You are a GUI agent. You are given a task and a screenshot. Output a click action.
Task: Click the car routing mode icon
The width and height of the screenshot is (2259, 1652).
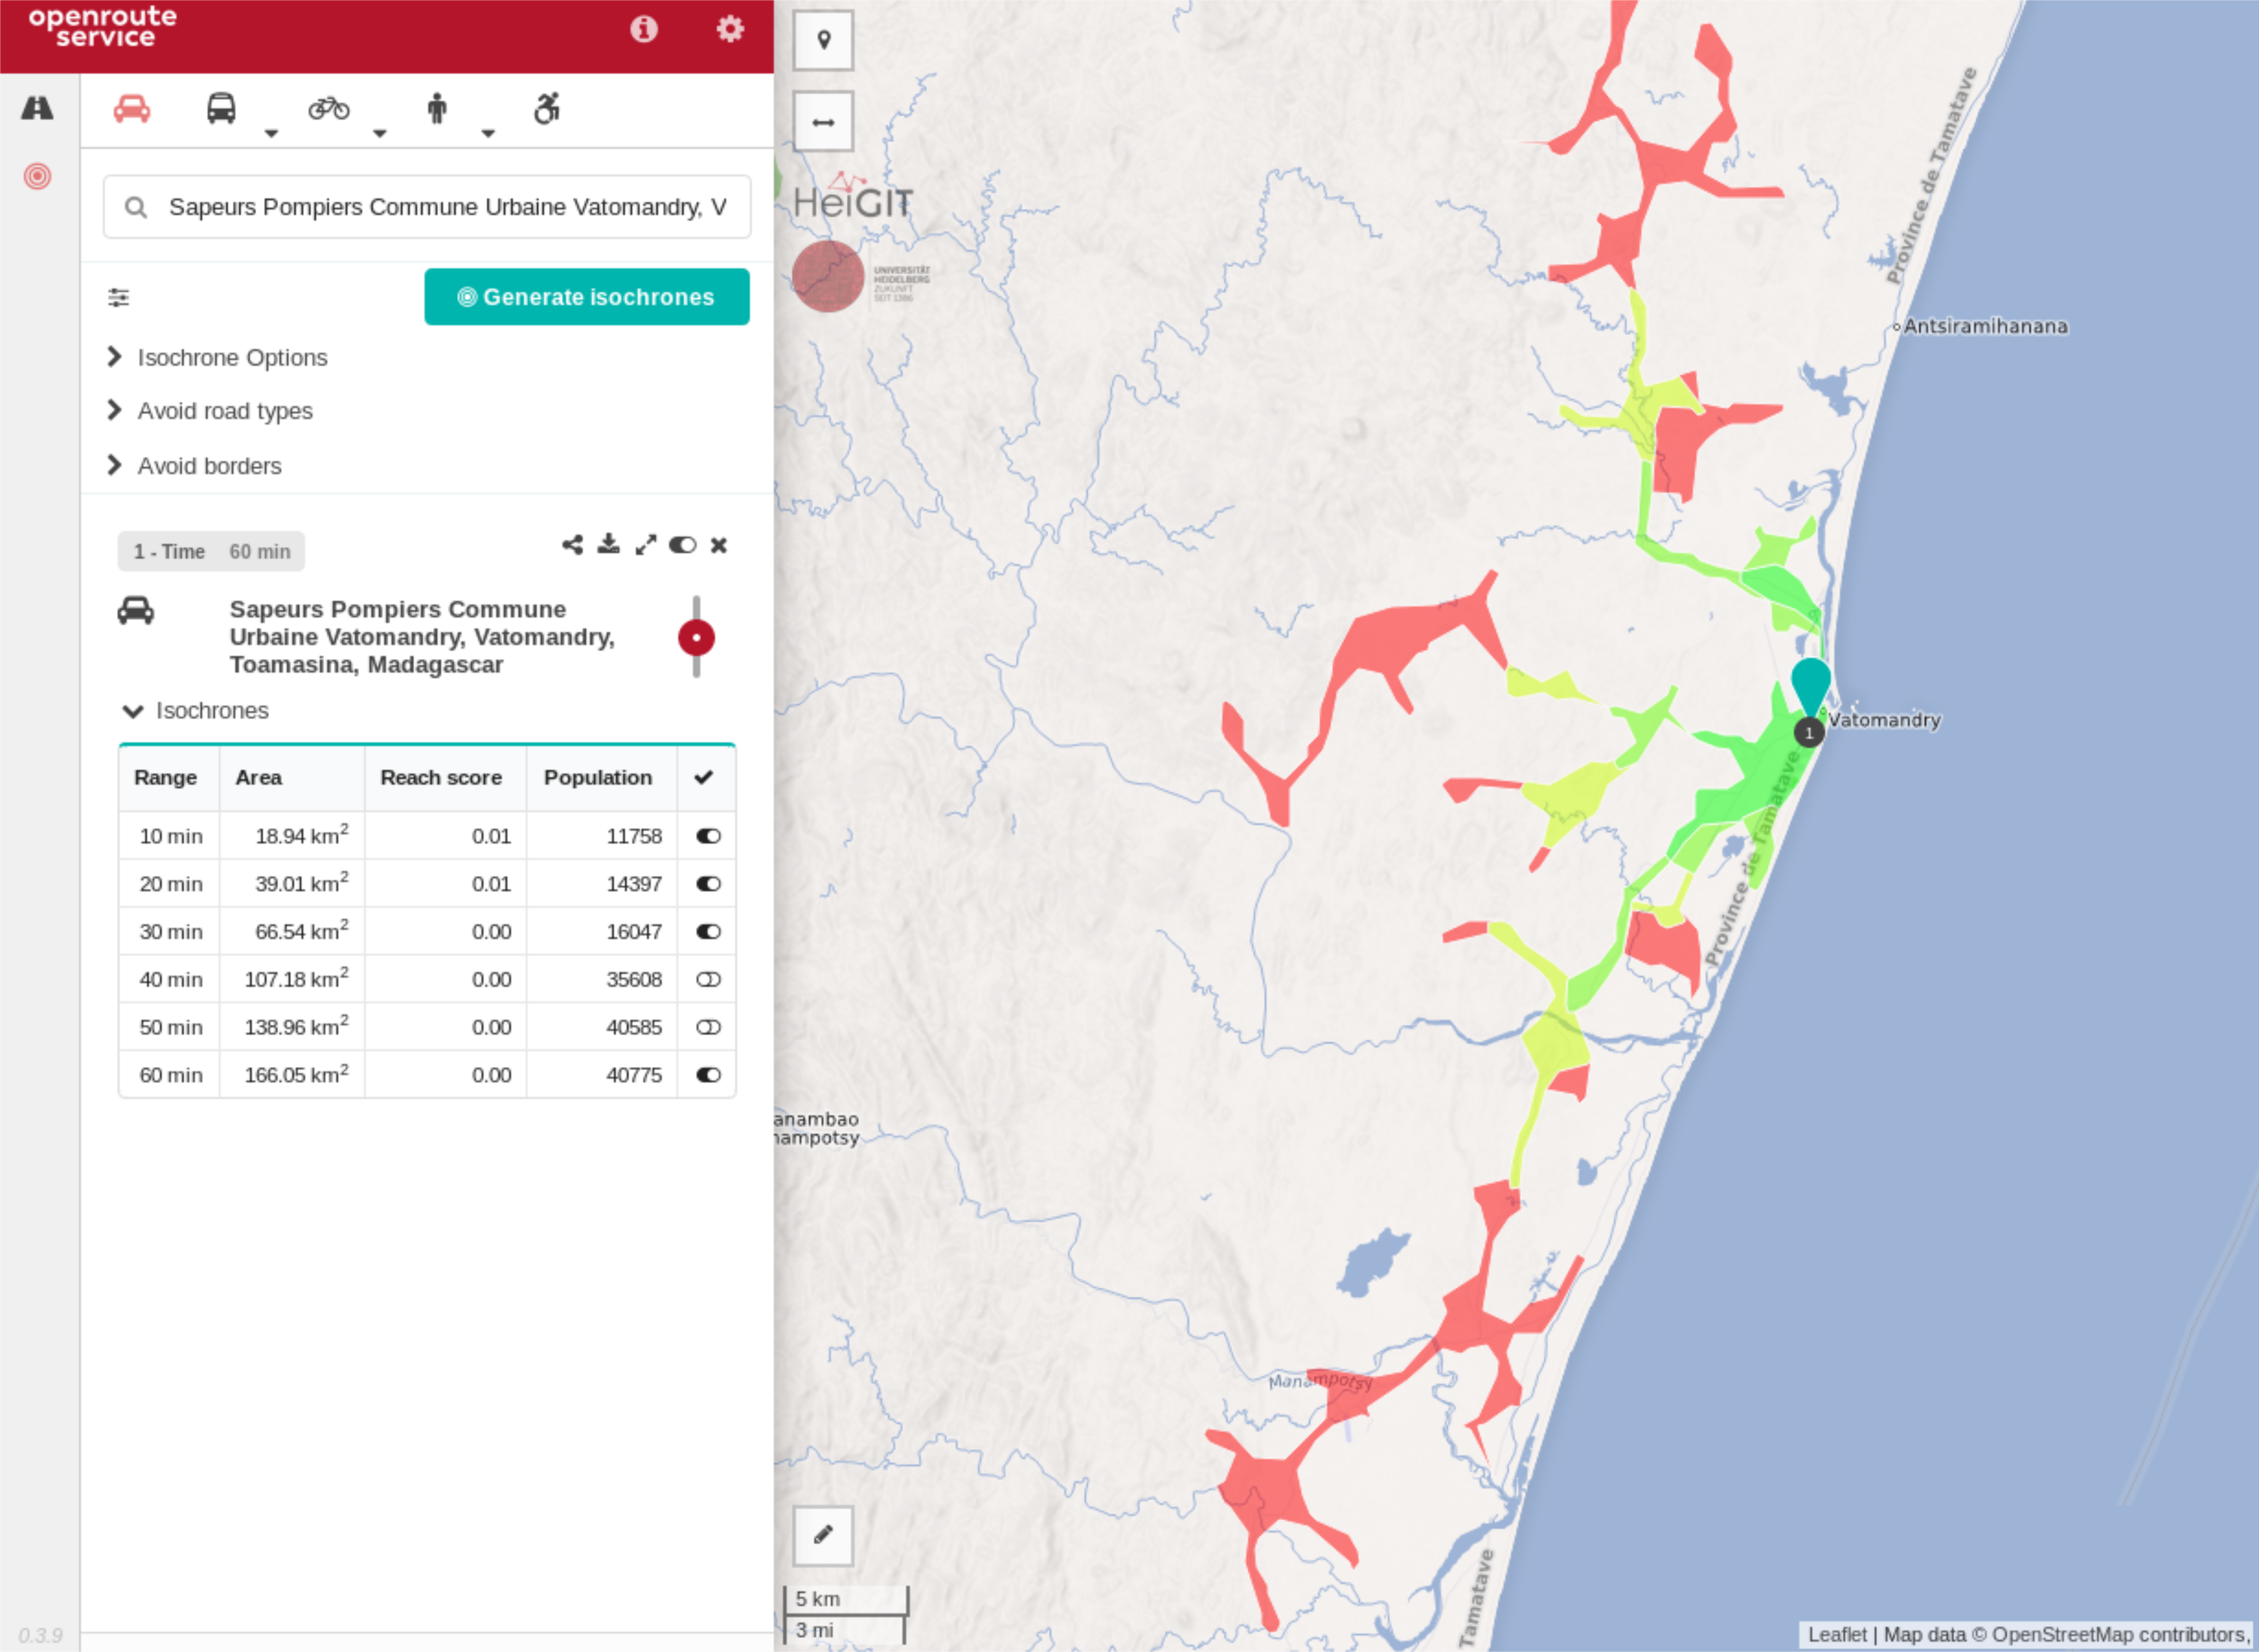pyautogui.click(x=133, y=109)
